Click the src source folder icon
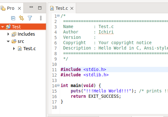168x117 pixels. click(14, 41)
